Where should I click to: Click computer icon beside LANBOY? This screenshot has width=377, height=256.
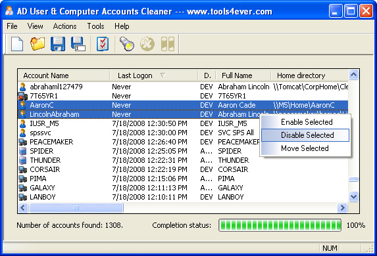click(23, 197)
